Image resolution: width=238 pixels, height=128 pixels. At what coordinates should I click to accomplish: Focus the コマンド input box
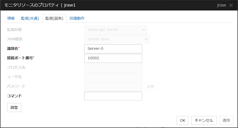[x=113, y=96]
